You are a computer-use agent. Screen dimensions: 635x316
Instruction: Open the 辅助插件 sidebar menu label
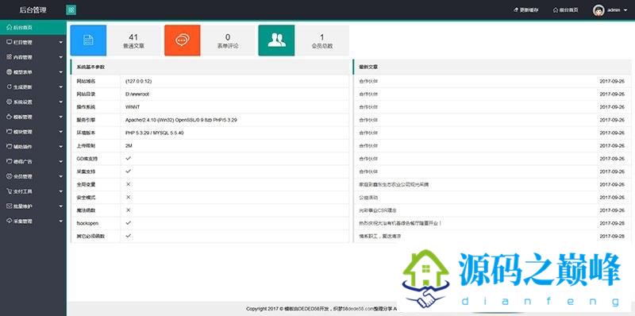click(23, 147)
